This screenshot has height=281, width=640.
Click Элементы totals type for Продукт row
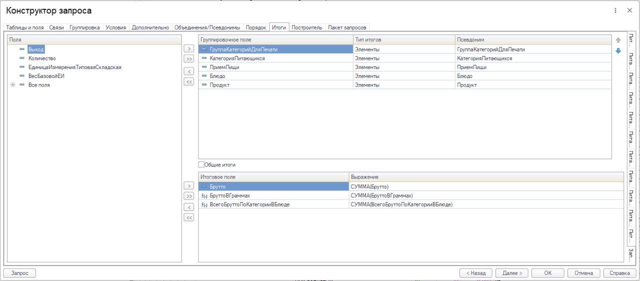click(404, 85)
